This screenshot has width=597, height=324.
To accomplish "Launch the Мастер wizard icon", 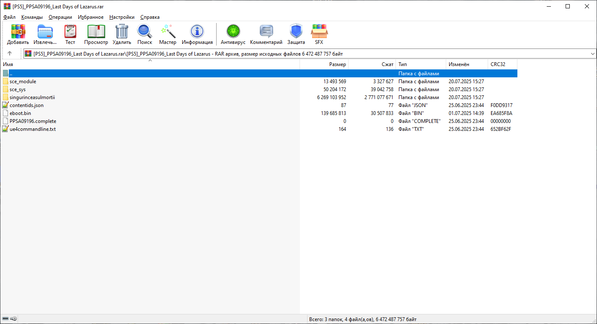I will pos(168,31).
